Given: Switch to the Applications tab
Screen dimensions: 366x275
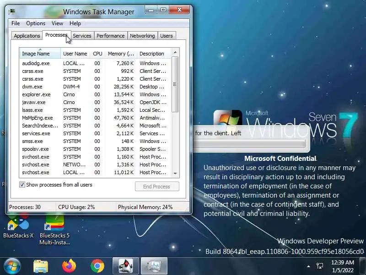Looking at the screenshot, I should coord(27,36).
